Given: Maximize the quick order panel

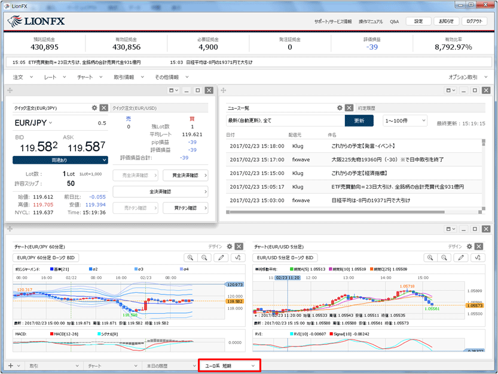Looking at the screenshot, I should pyautogui.click(x=197, y=90).
